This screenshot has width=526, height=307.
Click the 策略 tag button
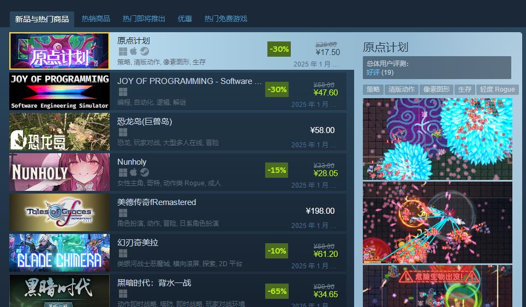[x=373, y=89]
